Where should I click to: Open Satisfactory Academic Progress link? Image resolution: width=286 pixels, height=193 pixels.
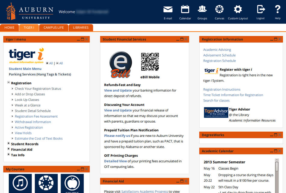(x=145, y=191)
